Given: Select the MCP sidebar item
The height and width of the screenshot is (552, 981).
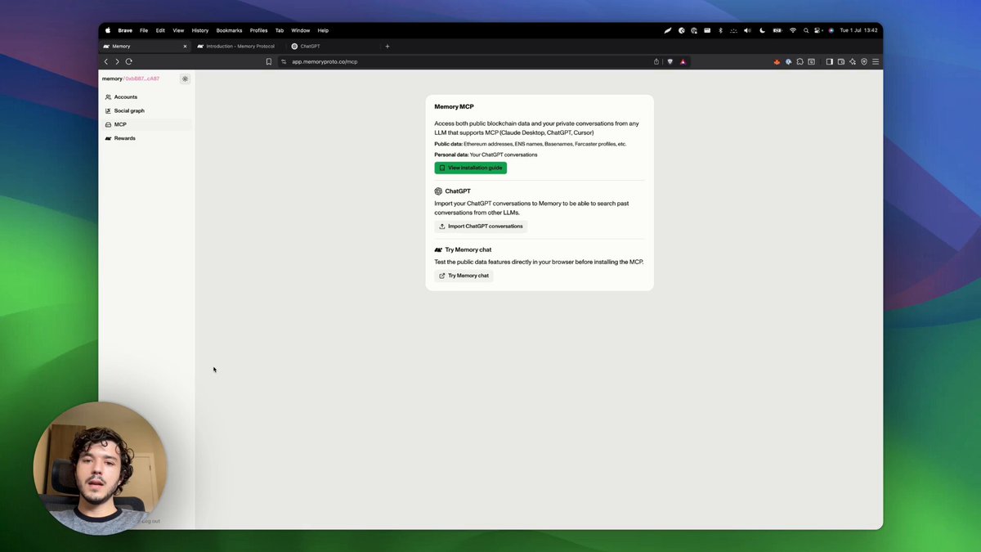Looking at the screenshot, I should pos(147,124).
